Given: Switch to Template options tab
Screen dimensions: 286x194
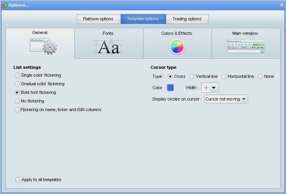Looking at the screenshot, I should point(143,19).
